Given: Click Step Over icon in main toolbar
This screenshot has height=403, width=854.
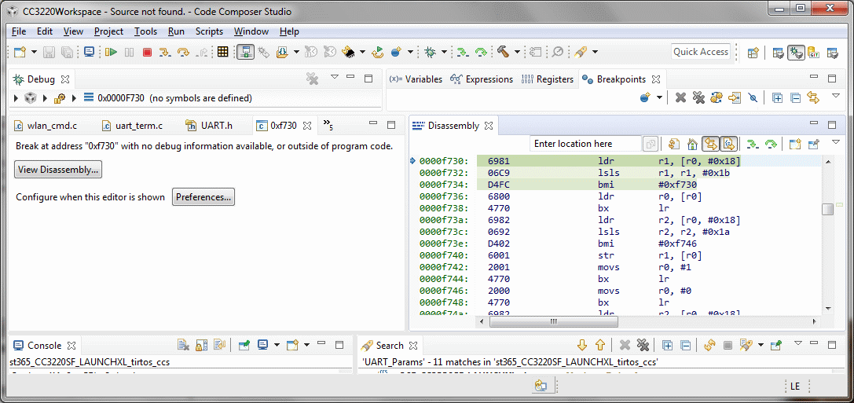Looking at the screenshot, I should [184, 53].
